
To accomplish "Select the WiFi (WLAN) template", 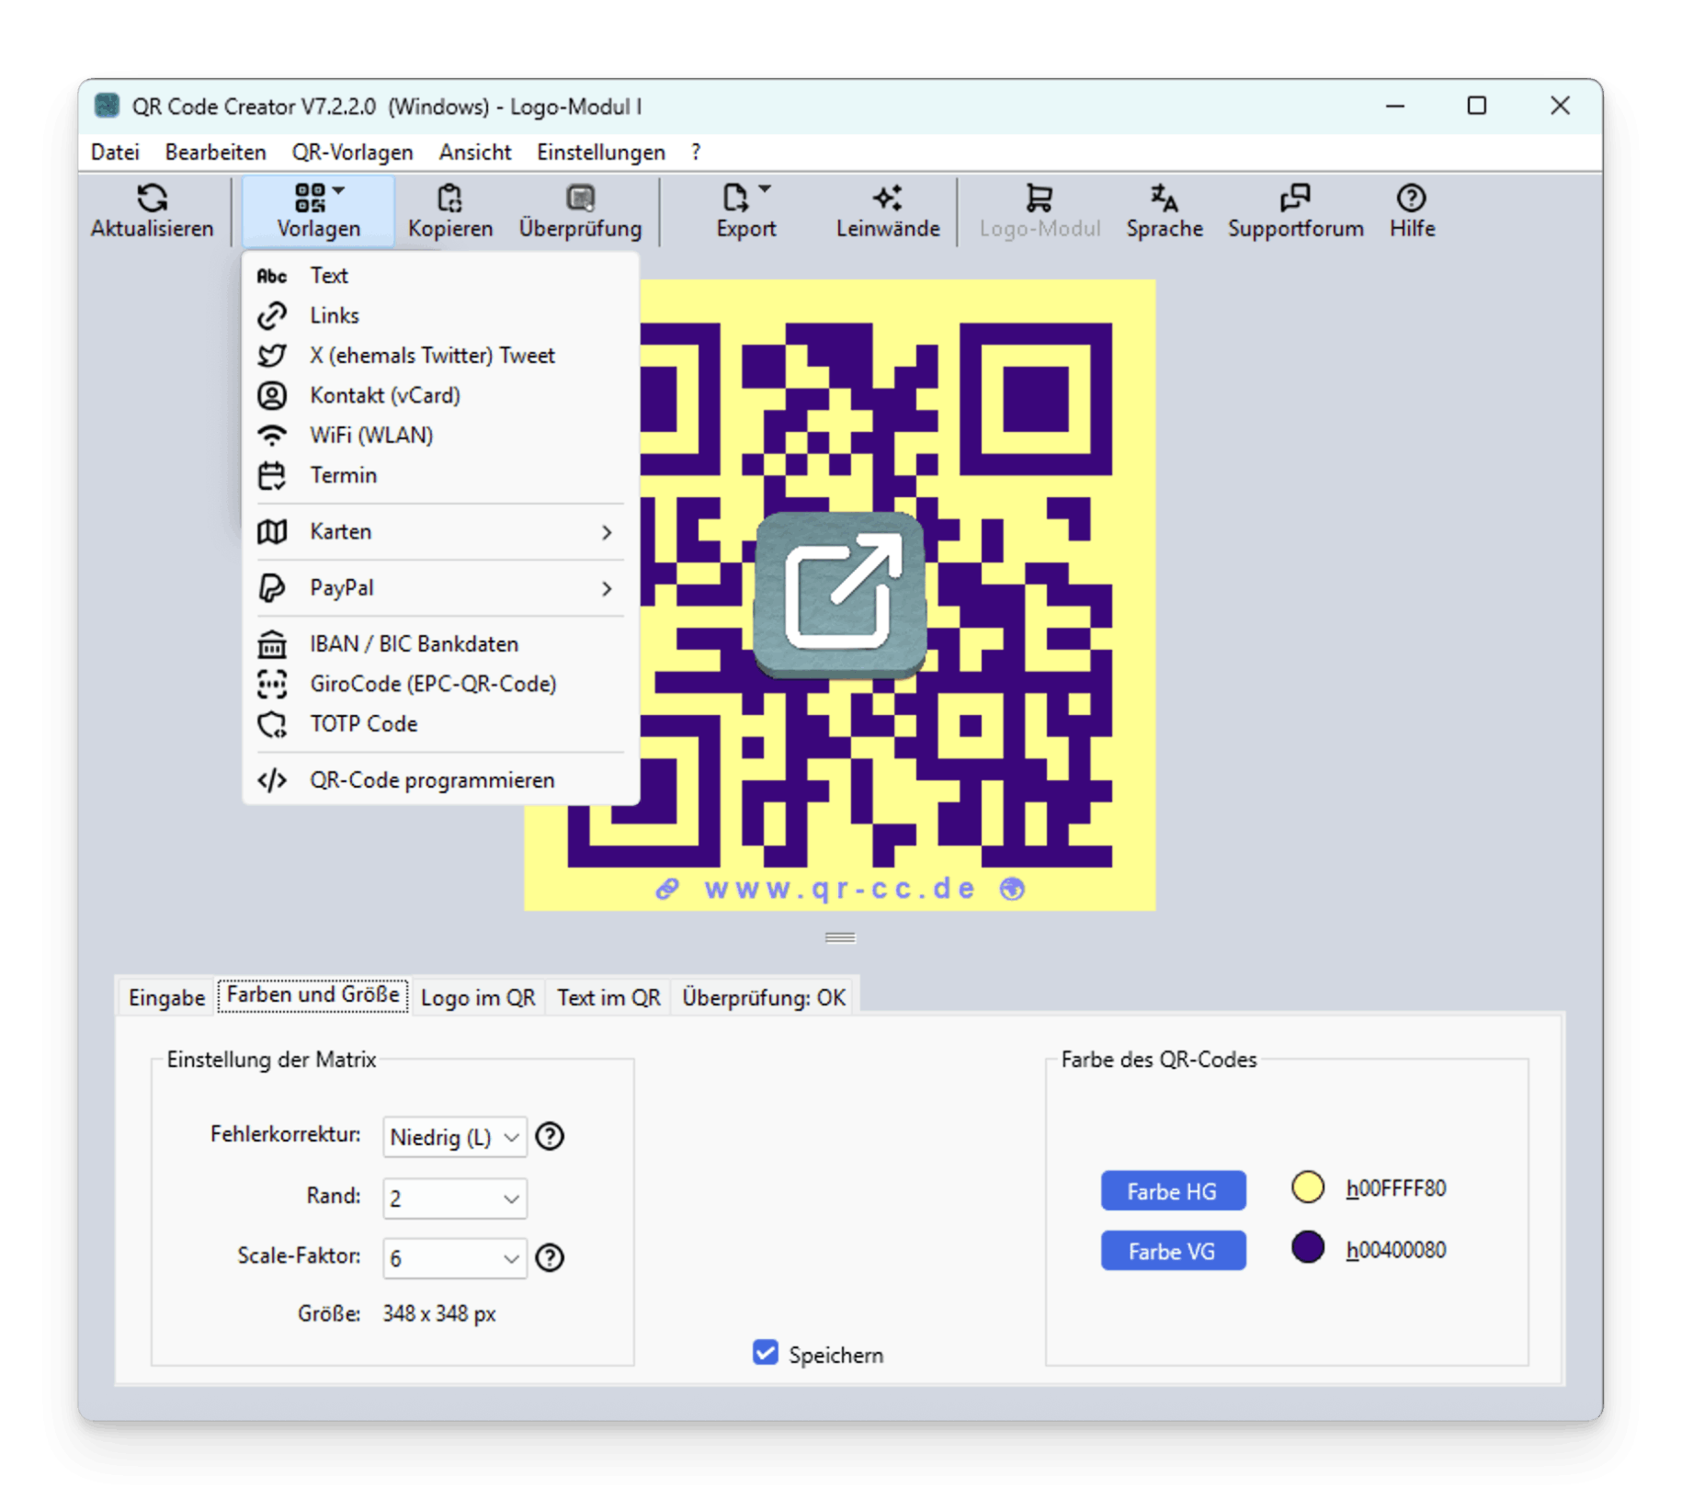I will (439, 436).
